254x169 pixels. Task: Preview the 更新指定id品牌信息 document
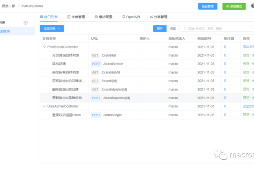[246, 98]
